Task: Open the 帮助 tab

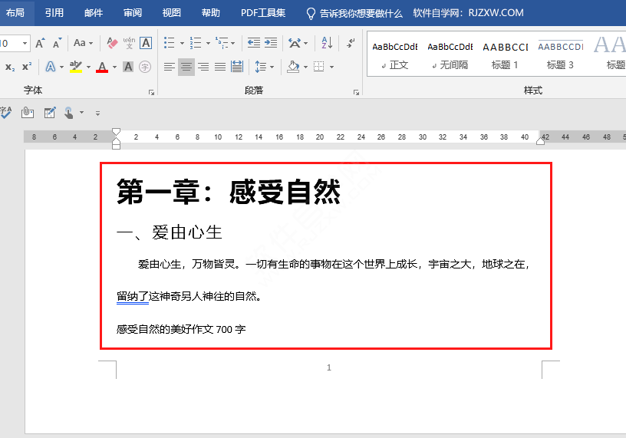Action: point(211,13)
